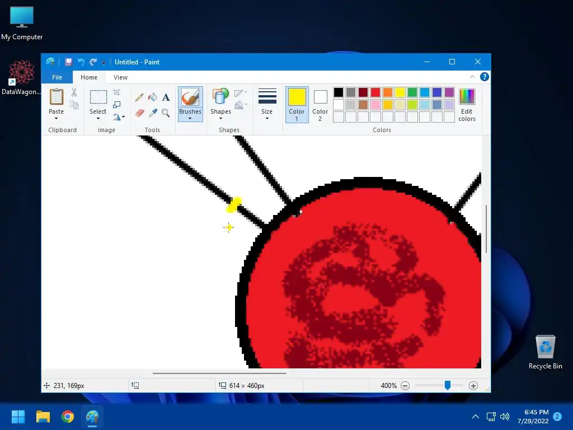Viewport: 573px width, 430px height.
Task: Pick the pink color swatch
Action: click(375, 105)
